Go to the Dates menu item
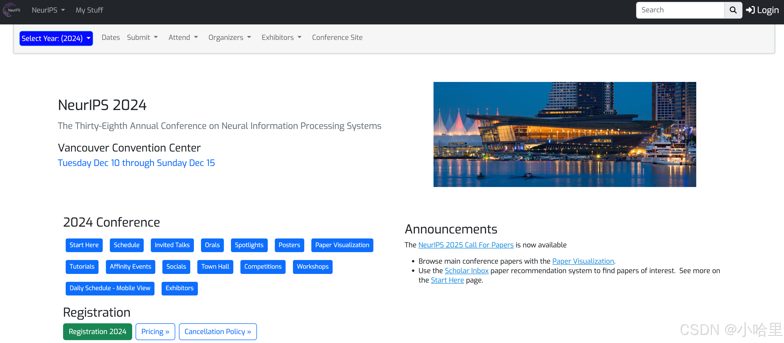The width and height of the screenshot is (784, 343). (110, 38)
